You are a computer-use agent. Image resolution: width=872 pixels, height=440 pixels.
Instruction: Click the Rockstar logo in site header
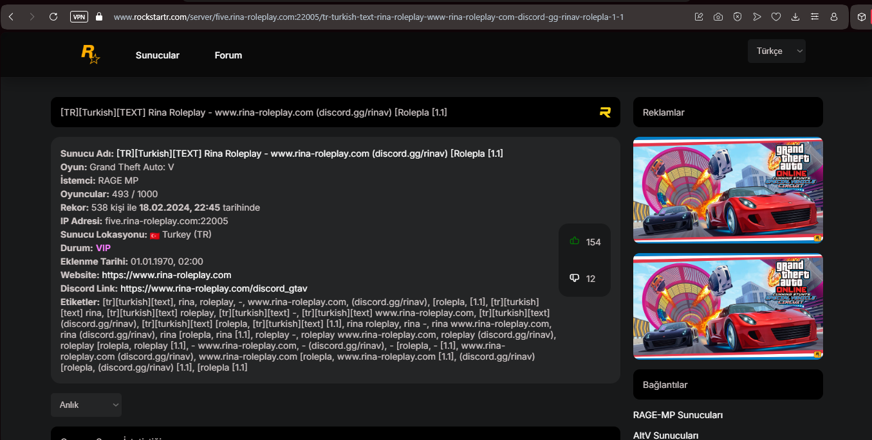90,55
